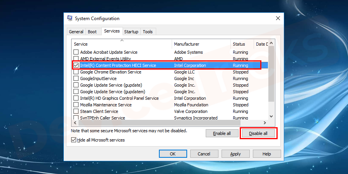Click the horizontal scroll right arrow
The height and width of the screenshot is (174, 348).
pyautogui.click(x=264, y=123)
